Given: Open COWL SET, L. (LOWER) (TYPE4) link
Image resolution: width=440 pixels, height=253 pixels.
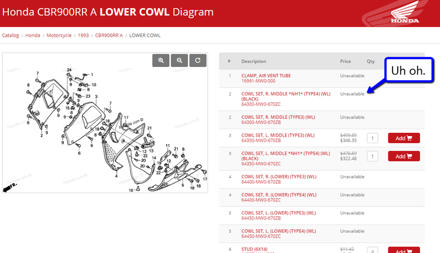Looking at the screenshot, I should (278, 231).
